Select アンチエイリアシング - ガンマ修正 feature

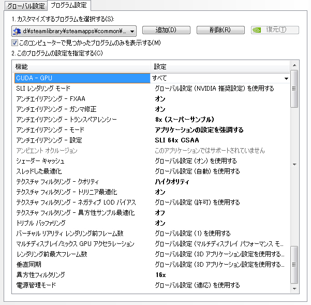tap(56, 109)
